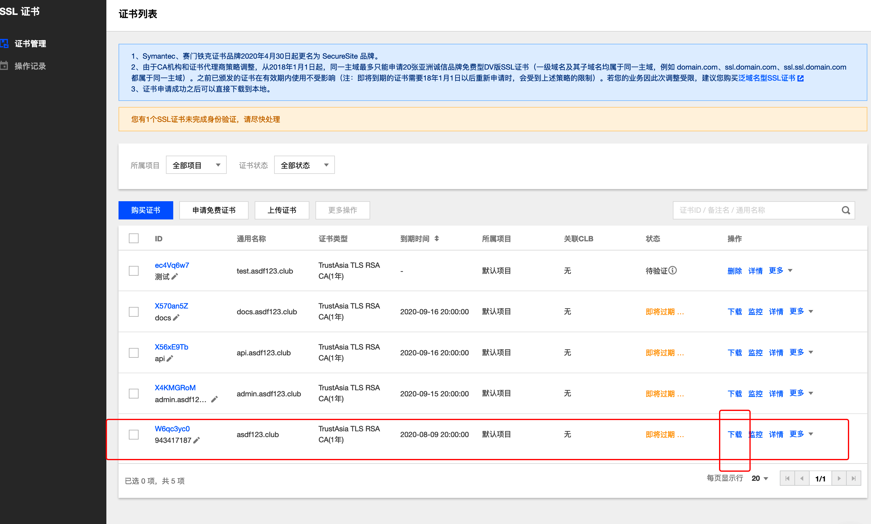Click 监控 for docs.asdf123.club
This screenshot has height=524, width=871.
pos(756,312)
